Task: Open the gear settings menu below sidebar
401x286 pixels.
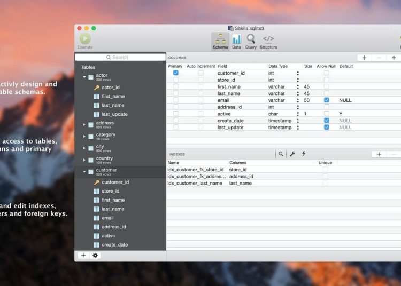Action: 95,256
